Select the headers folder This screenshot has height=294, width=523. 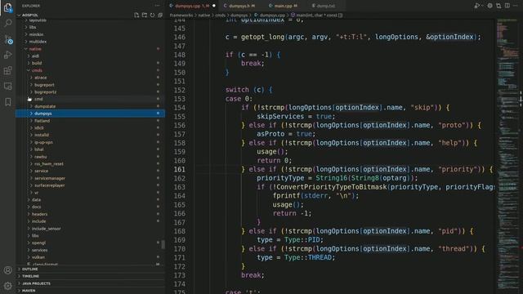(x=90, y=214)
